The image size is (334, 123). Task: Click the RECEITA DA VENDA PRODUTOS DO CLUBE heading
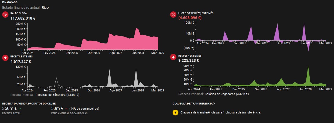[29, 104]
